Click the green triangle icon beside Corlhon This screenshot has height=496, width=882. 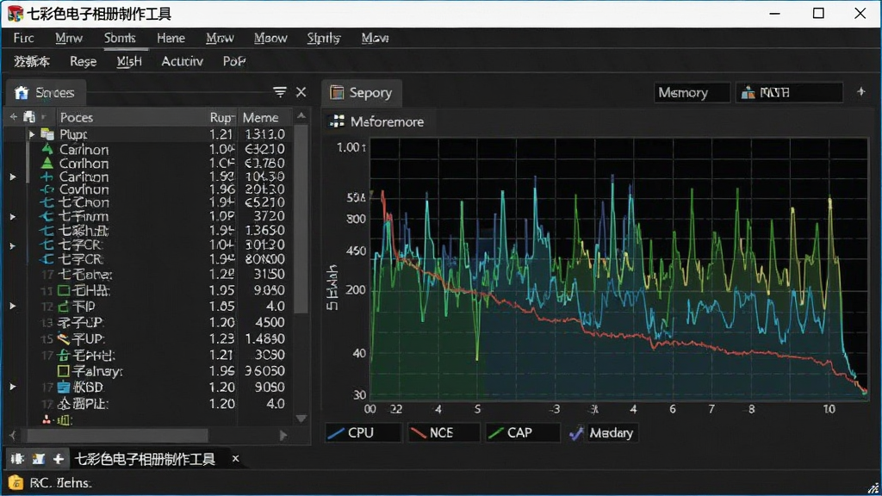pos(48,163)
